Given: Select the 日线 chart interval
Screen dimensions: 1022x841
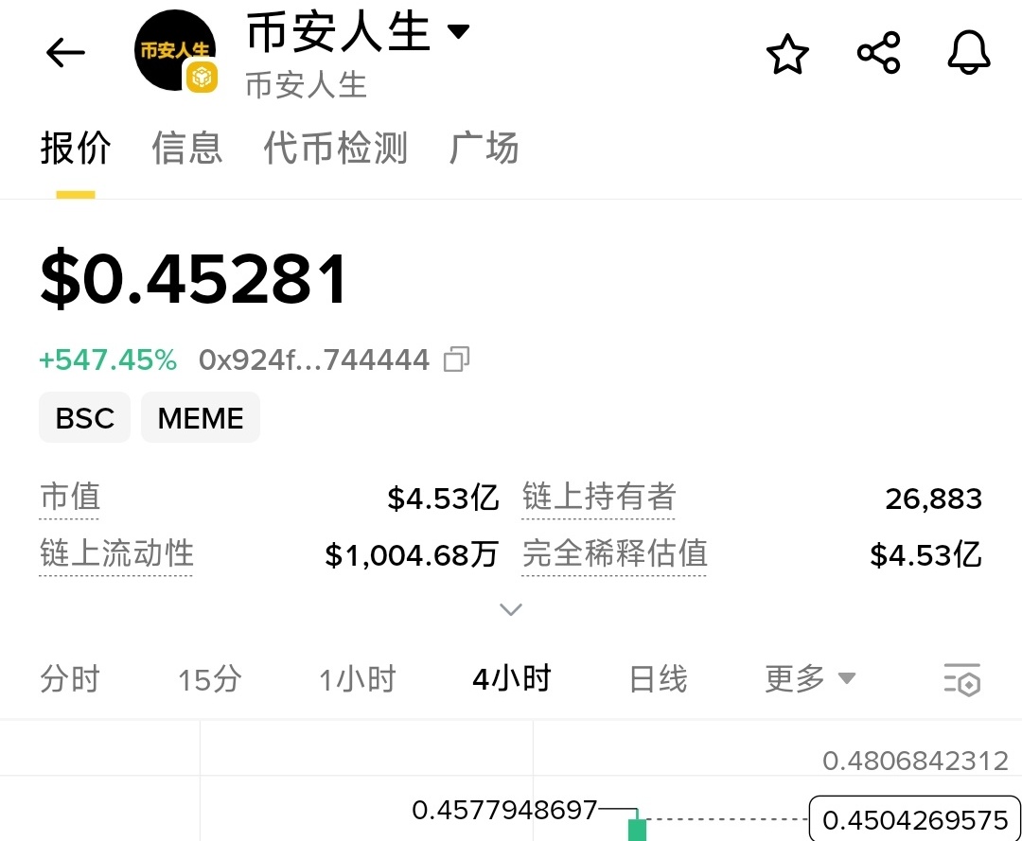Looking at the screenshot, I should point(659,679).
